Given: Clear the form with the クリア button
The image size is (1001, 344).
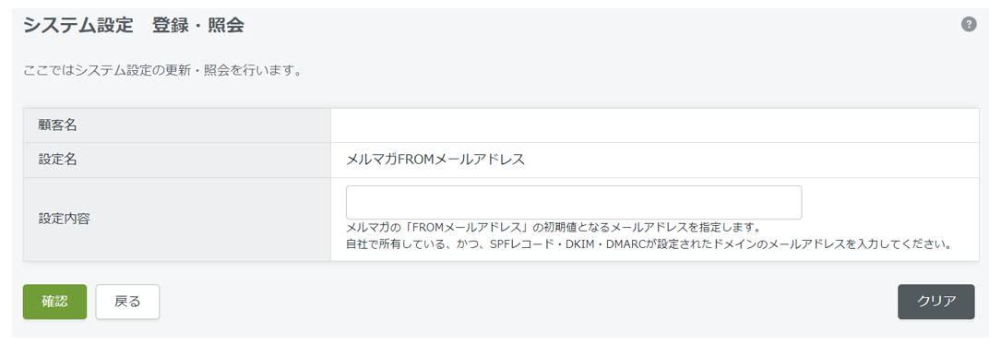Looking at the screenshot, I should click(935, 302).
